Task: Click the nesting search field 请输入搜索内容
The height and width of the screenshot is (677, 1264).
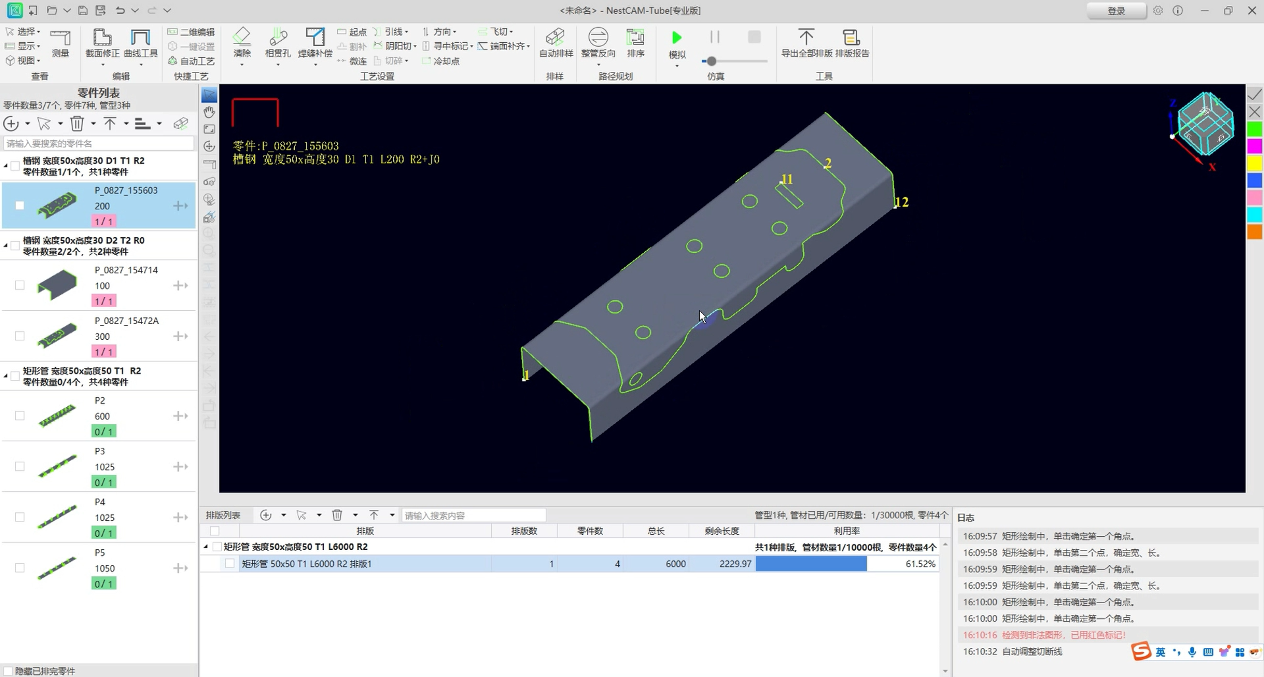Action: (473, 515)
